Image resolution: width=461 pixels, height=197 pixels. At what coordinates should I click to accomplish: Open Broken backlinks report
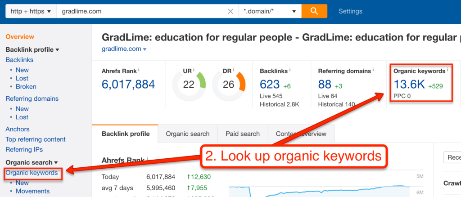(26, 87)
